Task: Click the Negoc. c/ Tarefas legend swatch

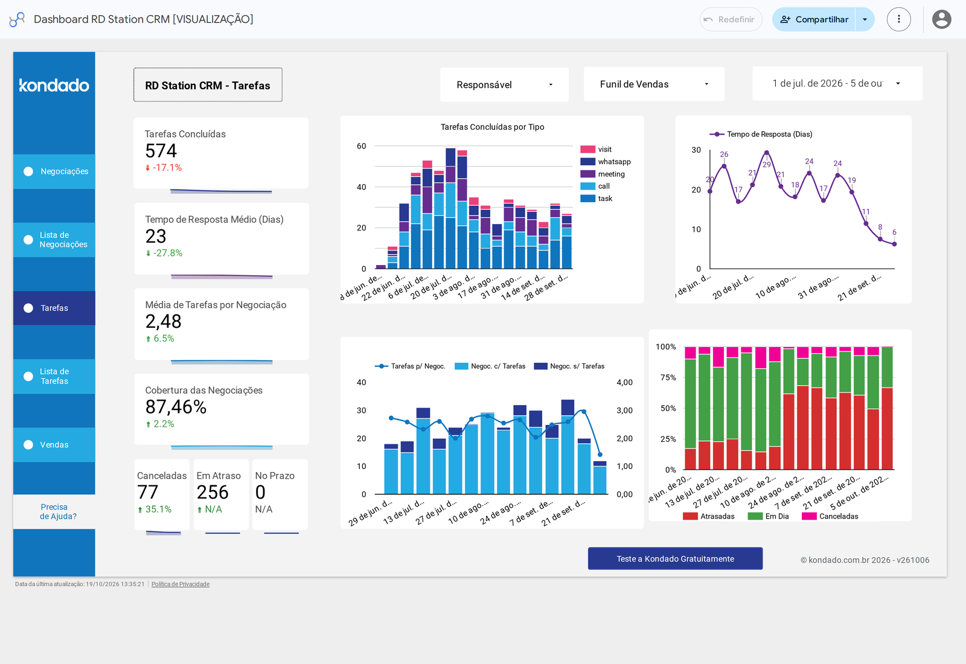Action: click(461, 366)
